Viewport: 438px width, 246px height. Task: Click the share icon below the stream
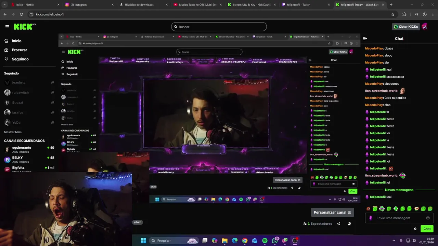(x=338, y=224)
